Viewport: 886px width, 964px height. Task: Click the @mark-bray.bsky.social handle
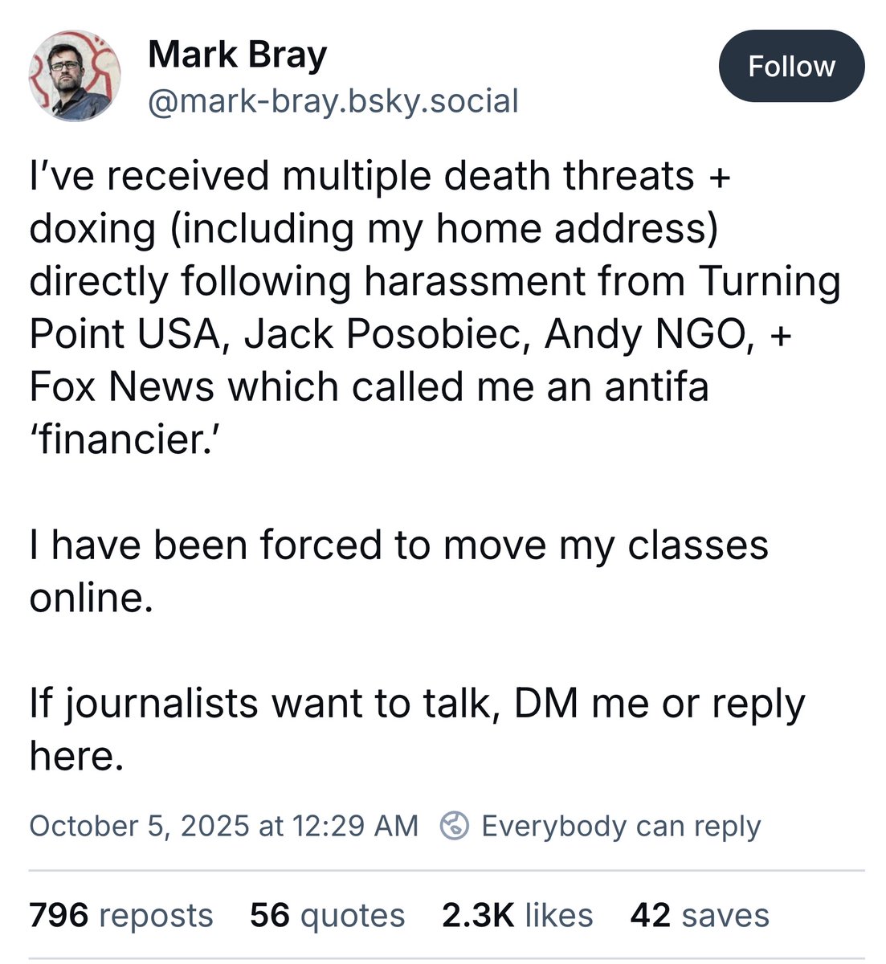333,101
